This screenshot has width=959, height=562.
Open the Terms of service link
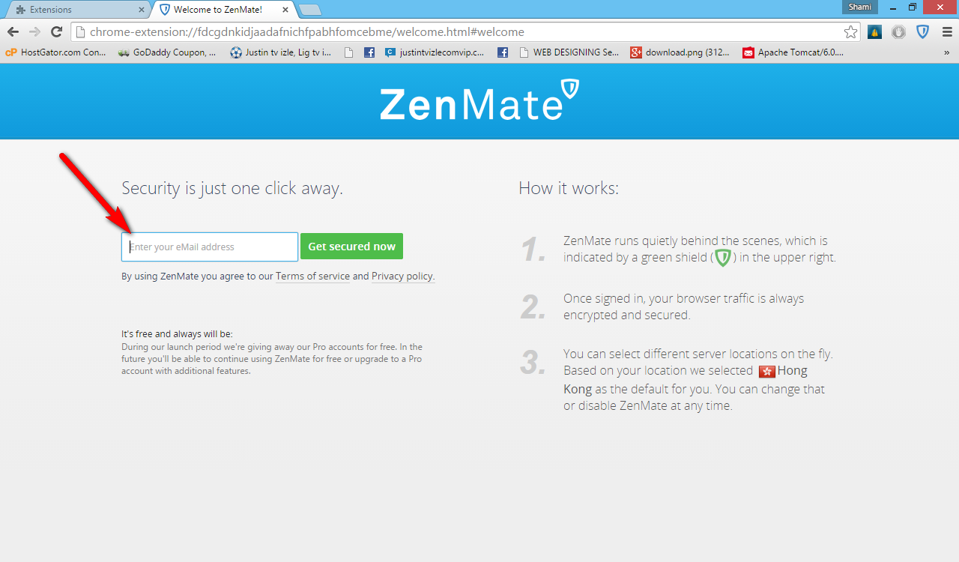tap(312, 277)
